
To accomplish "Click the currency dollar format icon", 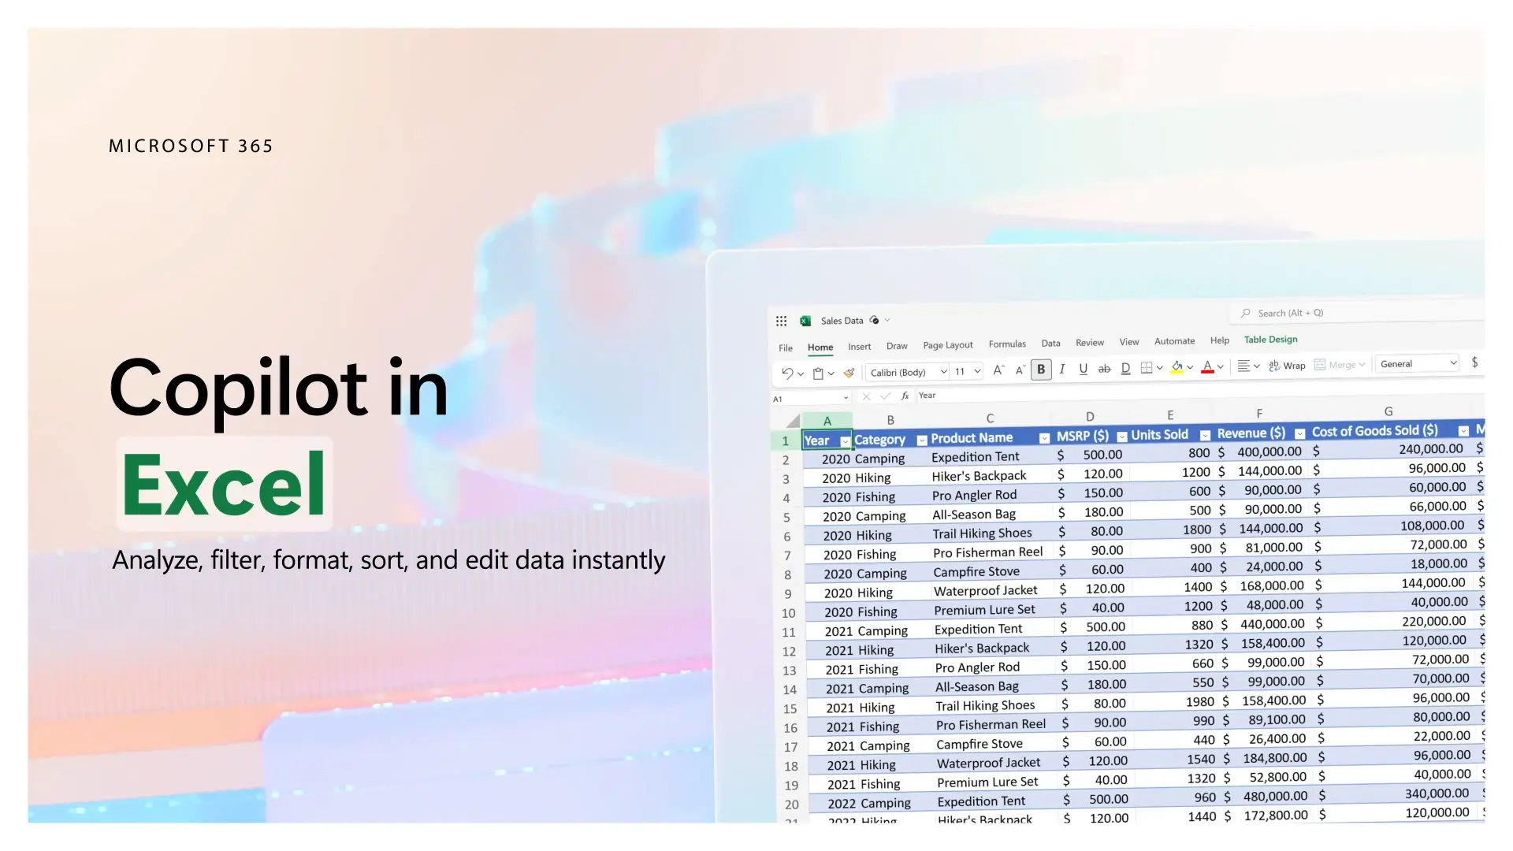I will coord(1474,362).
